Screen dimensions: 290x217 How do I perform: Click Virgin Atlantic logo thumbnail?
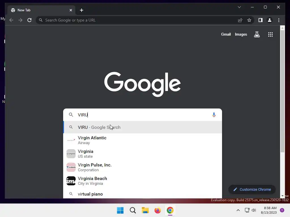point(71,140)
